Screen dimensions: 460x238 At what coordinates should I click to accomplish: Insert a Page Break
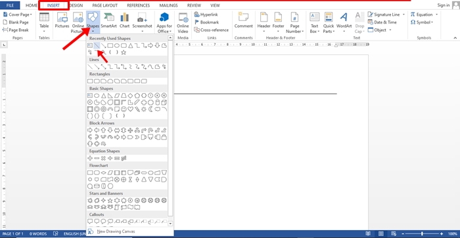click(x=16, y=30)
